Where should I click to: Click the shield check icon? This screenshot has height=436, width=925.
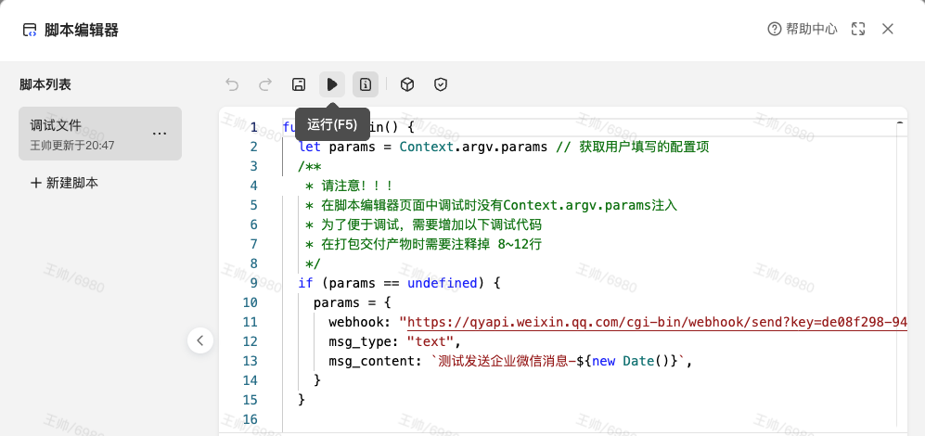[x=441, y=84]
